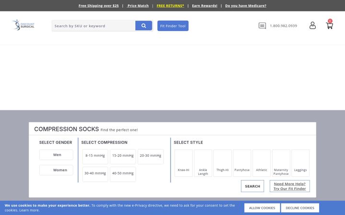Open the Learn more cookies link
The height and width of the screenshot is (215, 345).
point(29,210)
